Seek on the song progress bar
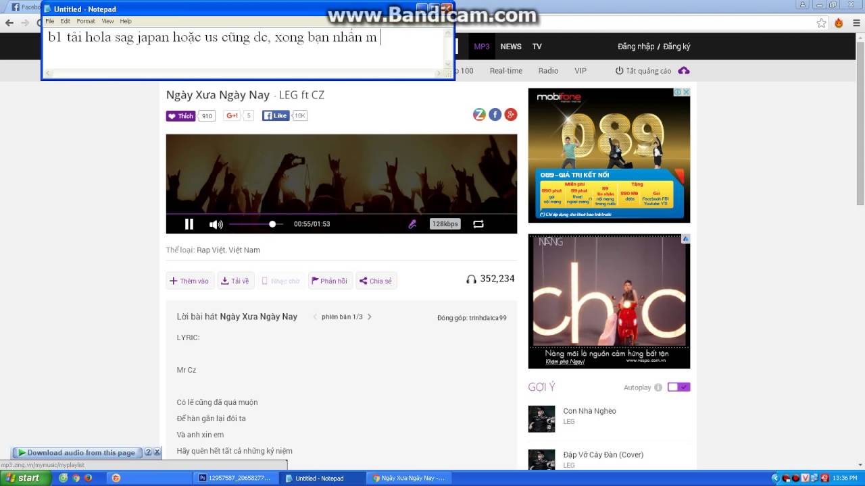Screen dimensions: 865x486 tap(341, 214)
